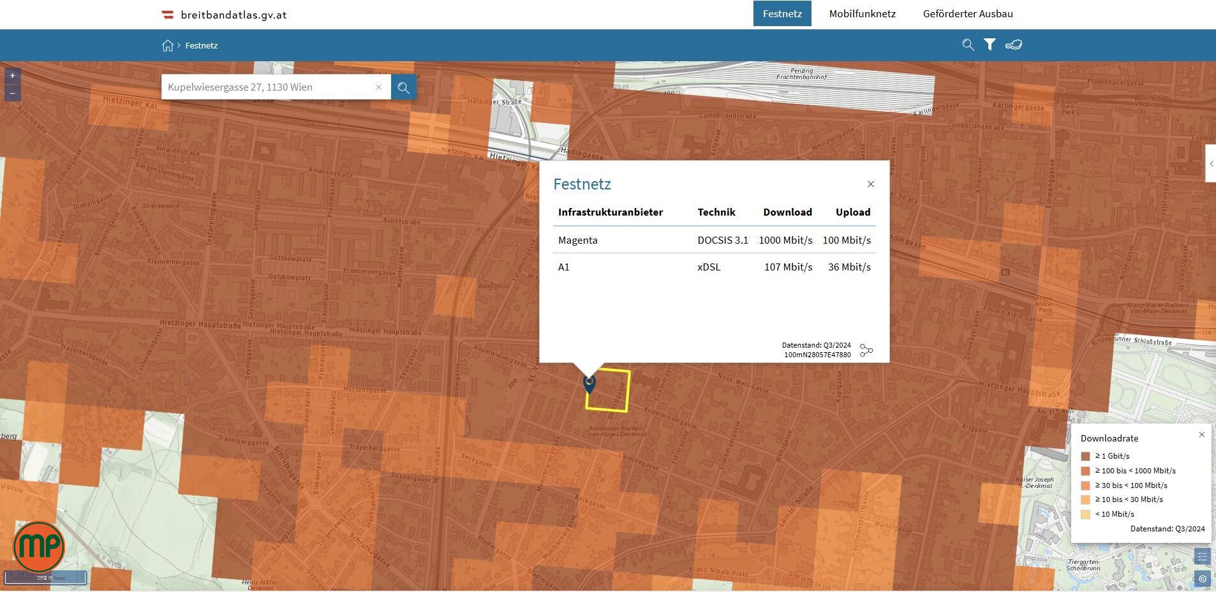Zoom in on the map

pyautogui.click(x=12, y=76)
